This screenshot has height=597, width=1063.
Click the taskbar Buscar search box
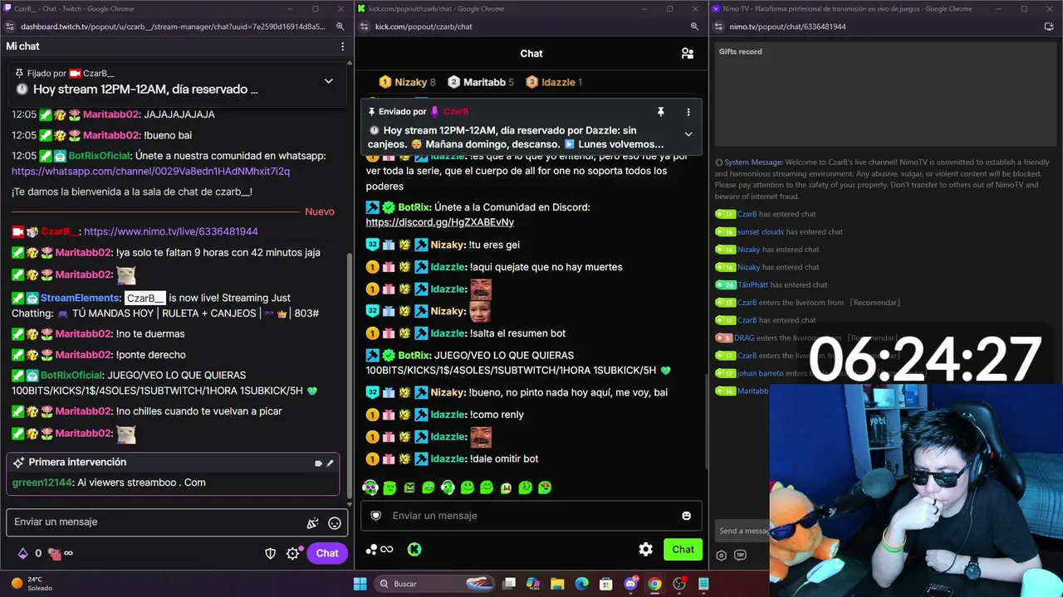click(x=434, y=584)
